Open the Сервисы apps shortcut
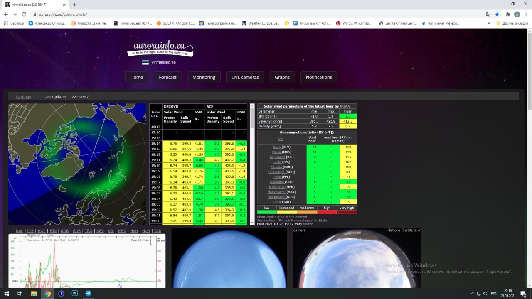This screenshot has height=299, width=532. pyautogui.click(x=14, y=23)
